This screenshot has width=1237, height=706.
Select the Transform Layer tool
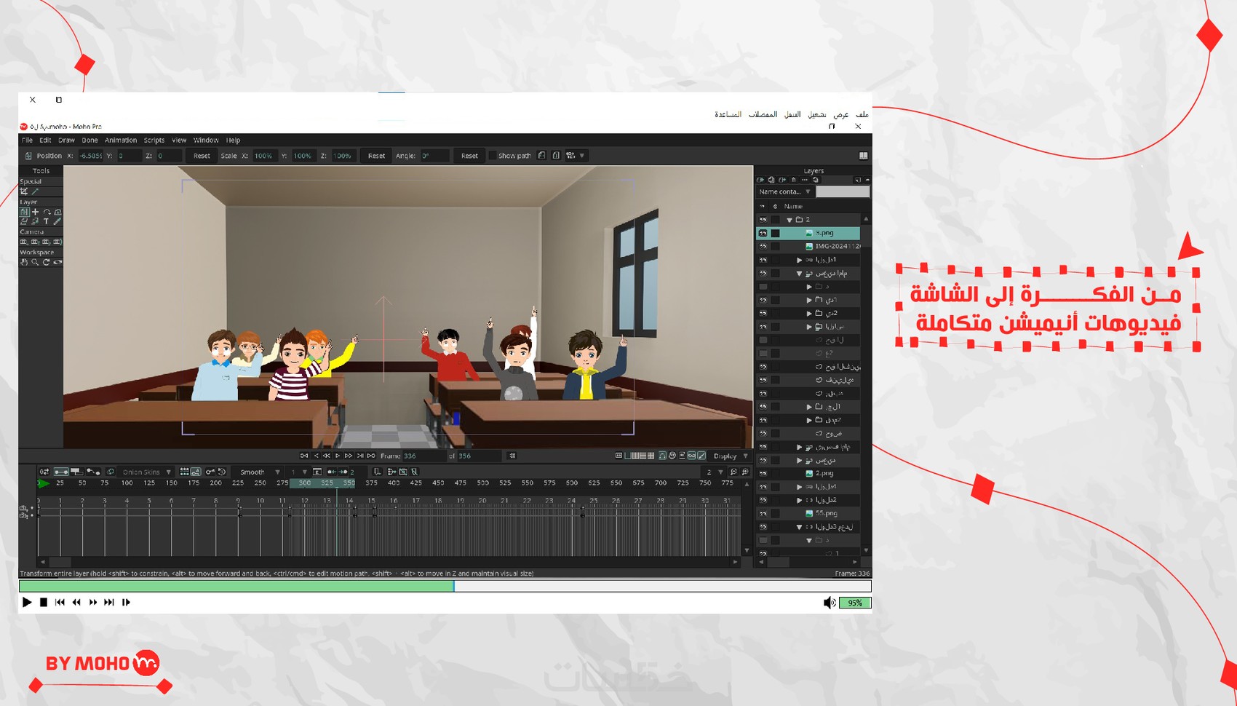tap(24, 212)
